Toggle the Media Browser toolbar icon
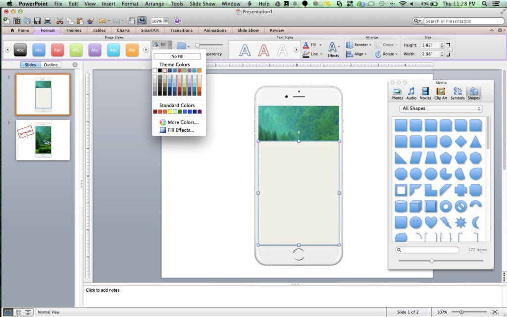This screenshot has width=507, height=317. click(x=142, y=21)
